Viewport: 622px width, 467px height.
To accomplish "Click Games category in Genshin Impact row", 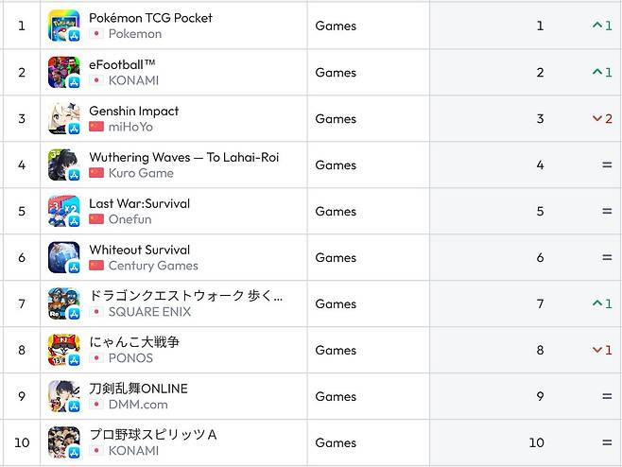I will [x=336, y=118].
